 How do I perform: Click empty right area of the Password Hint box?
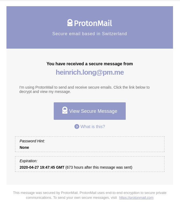click(x=121, y=144)
